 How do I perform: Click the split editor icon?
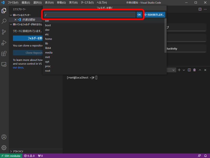[x=200, y=9]
